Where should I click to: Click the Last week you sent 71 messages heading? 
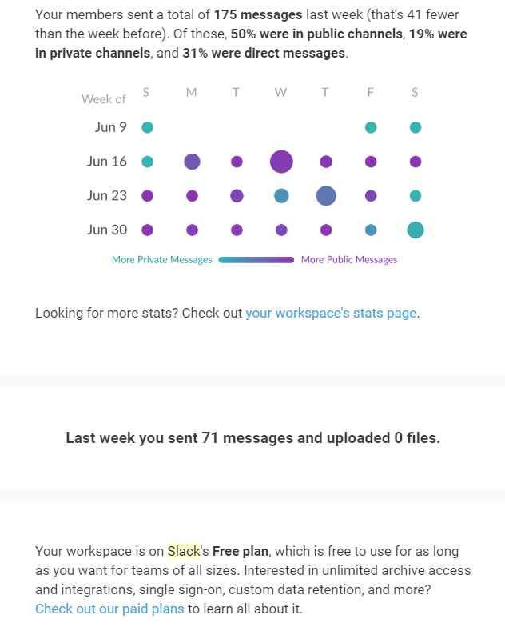click(253, 438)
